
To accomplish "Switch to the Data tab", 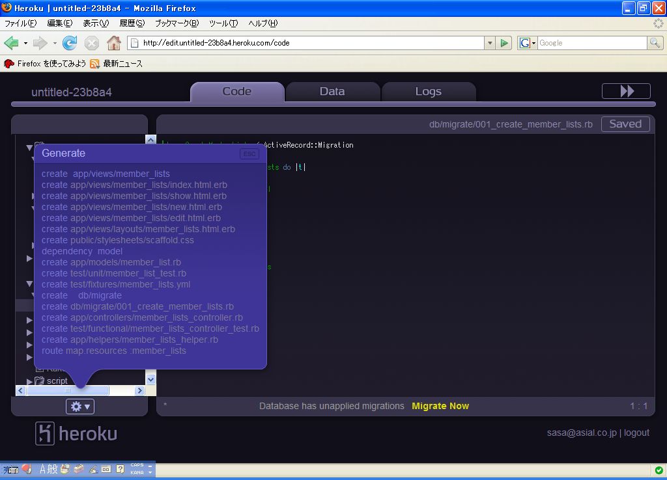I will point(332,92).
